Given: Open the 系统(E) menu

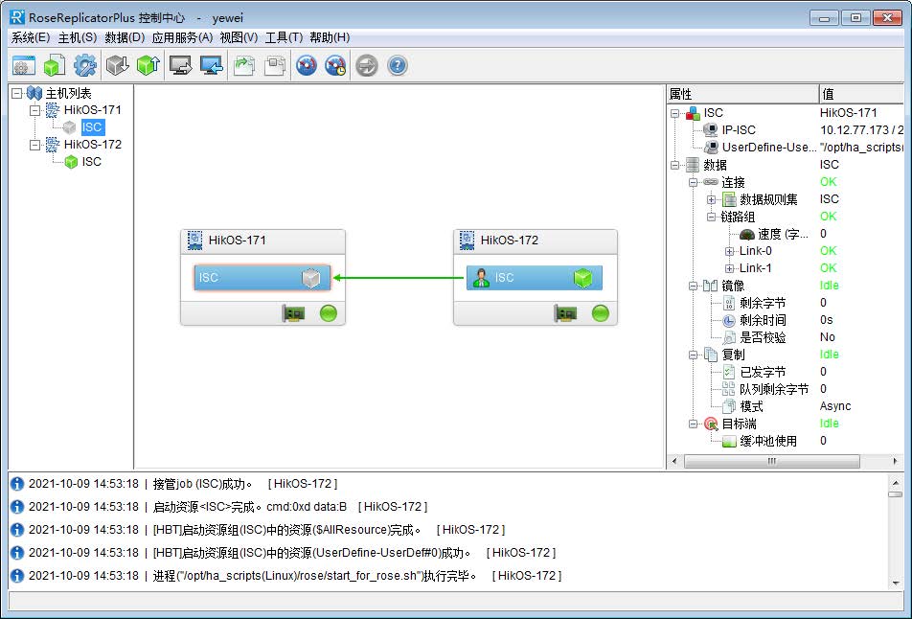Looking at the screenshot, I should (x=31, y=37).
